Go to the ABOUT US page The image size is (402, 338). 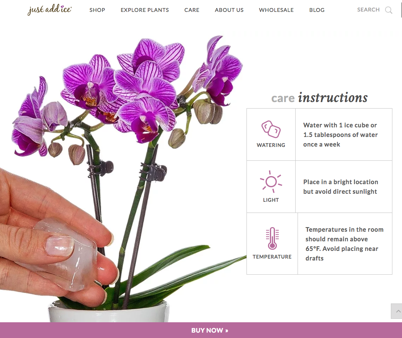[x=229, y=10]
